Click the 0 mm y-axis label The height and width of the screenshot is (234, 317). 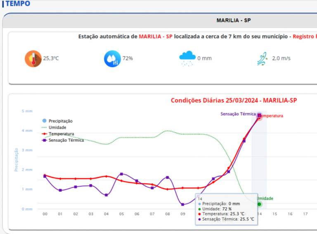pyautogui.click(x=27, y=209)
